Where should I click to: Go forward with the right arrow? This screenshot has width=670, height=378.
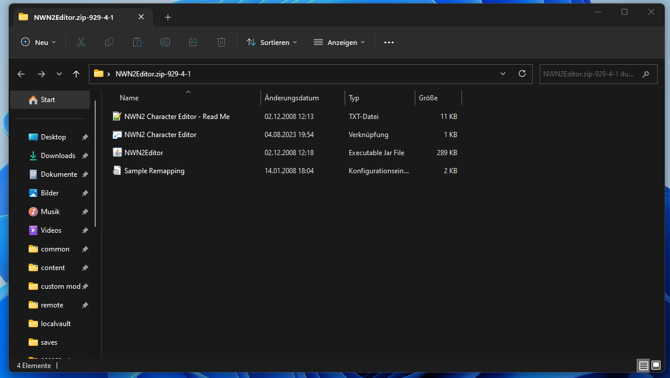[x=41, y=74]
